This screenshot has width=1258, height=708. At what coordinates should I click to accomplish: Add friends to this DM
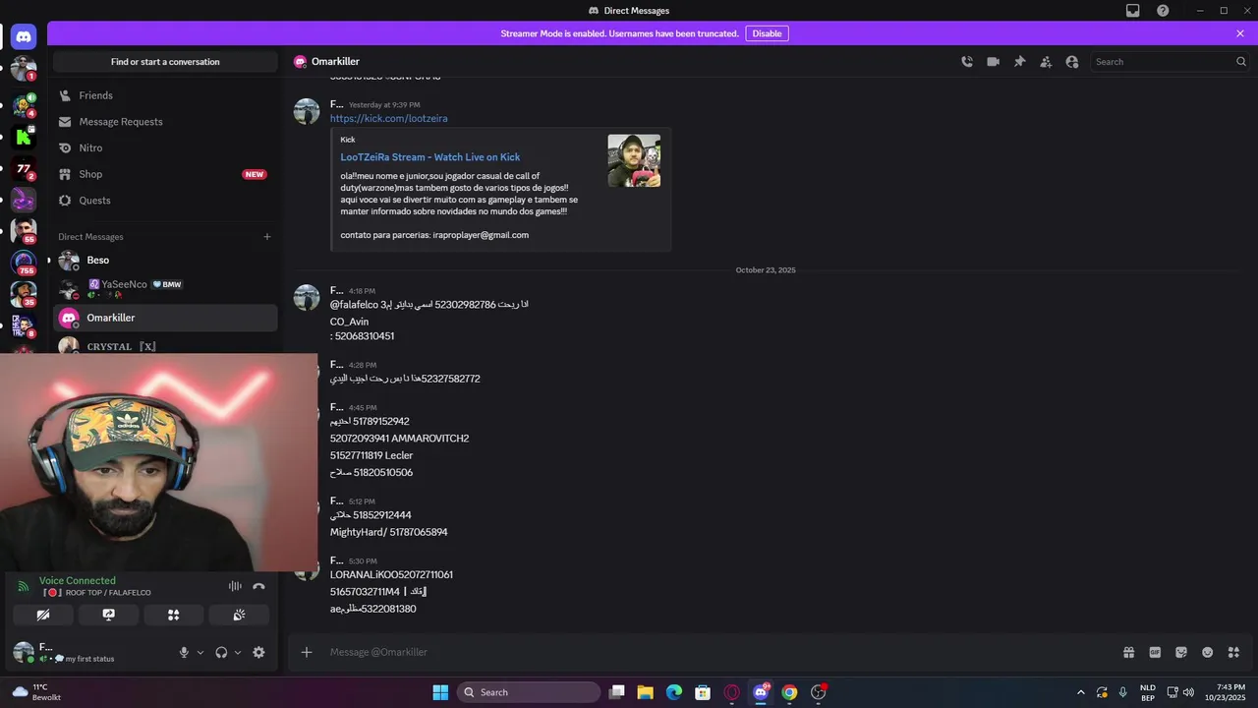[1046, 61]
